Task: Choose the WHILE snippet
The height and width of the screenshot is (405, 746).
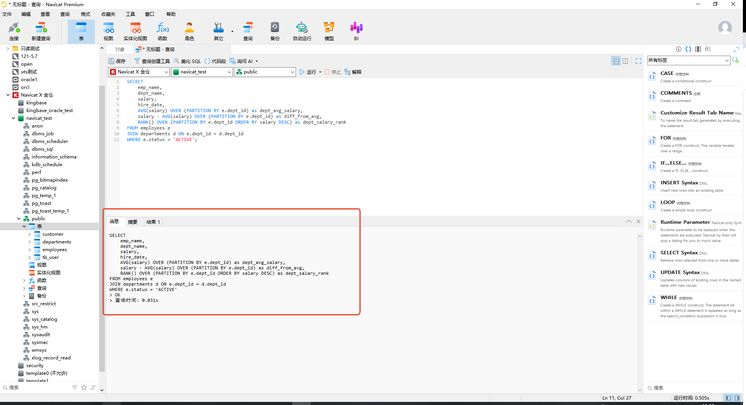Action: [x=693, y=306]
